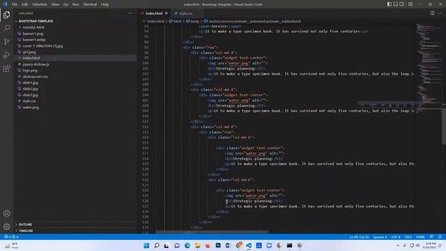Close the index.html editor tab
Screen dimensions: 446x251
(x=167, y=13)
